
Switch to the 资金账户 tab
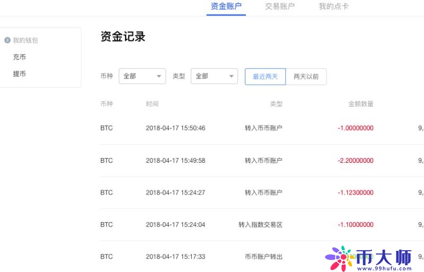226,6
